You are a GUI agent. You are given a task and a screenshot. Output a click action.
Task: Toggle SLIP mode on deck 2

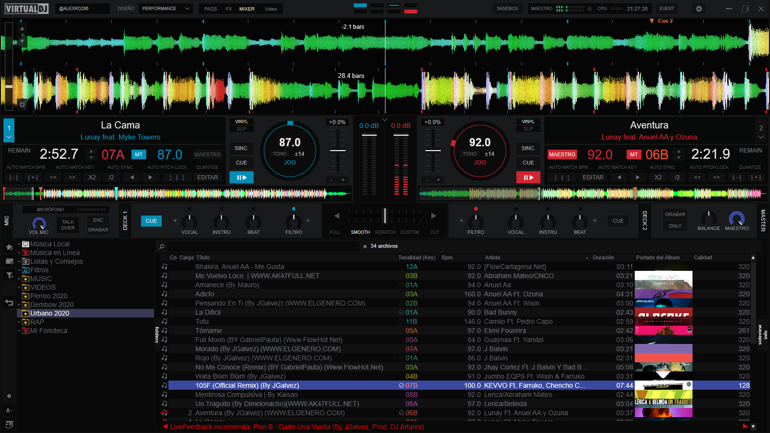click(x=528, y=129)
